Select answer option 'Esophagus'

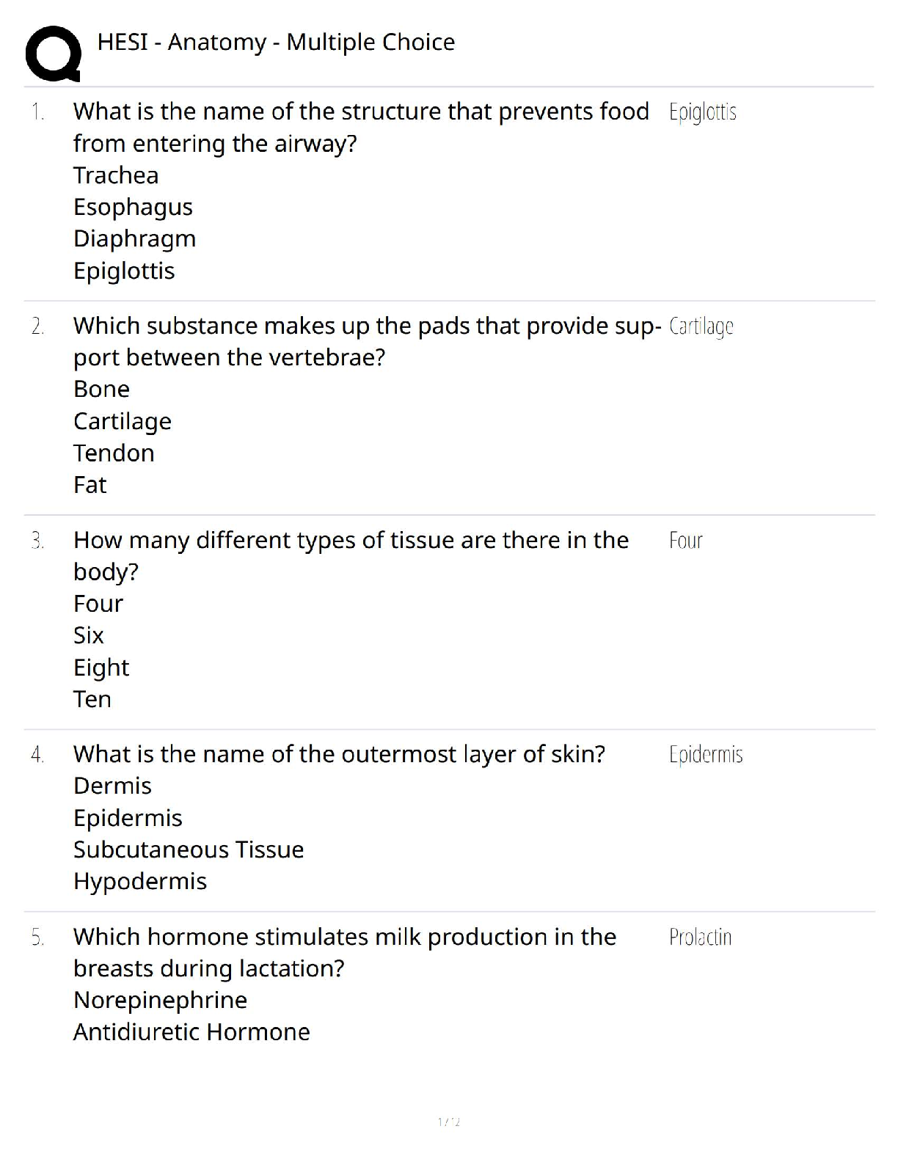click(x=133, y=207)
